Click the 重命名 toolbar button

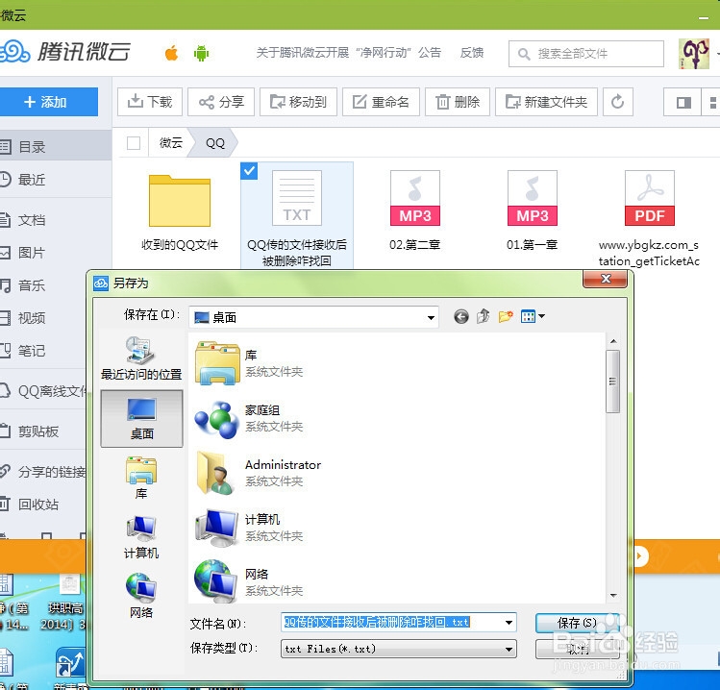(381, 102)
